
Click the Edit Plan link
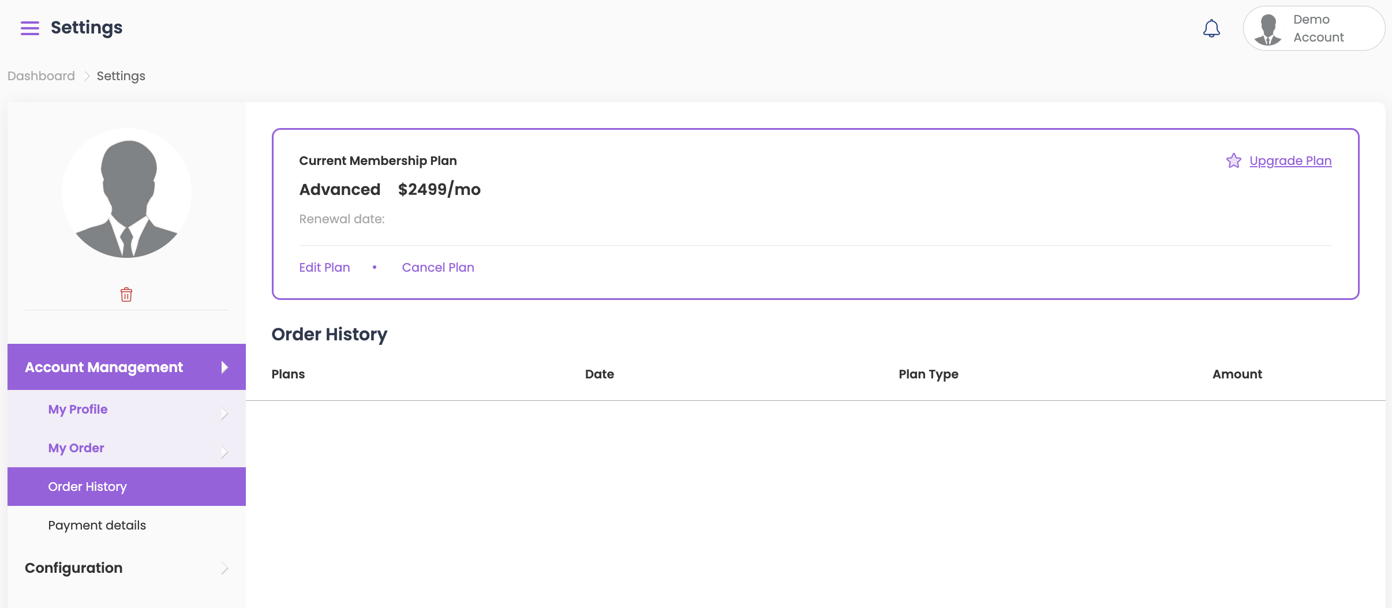324,268
